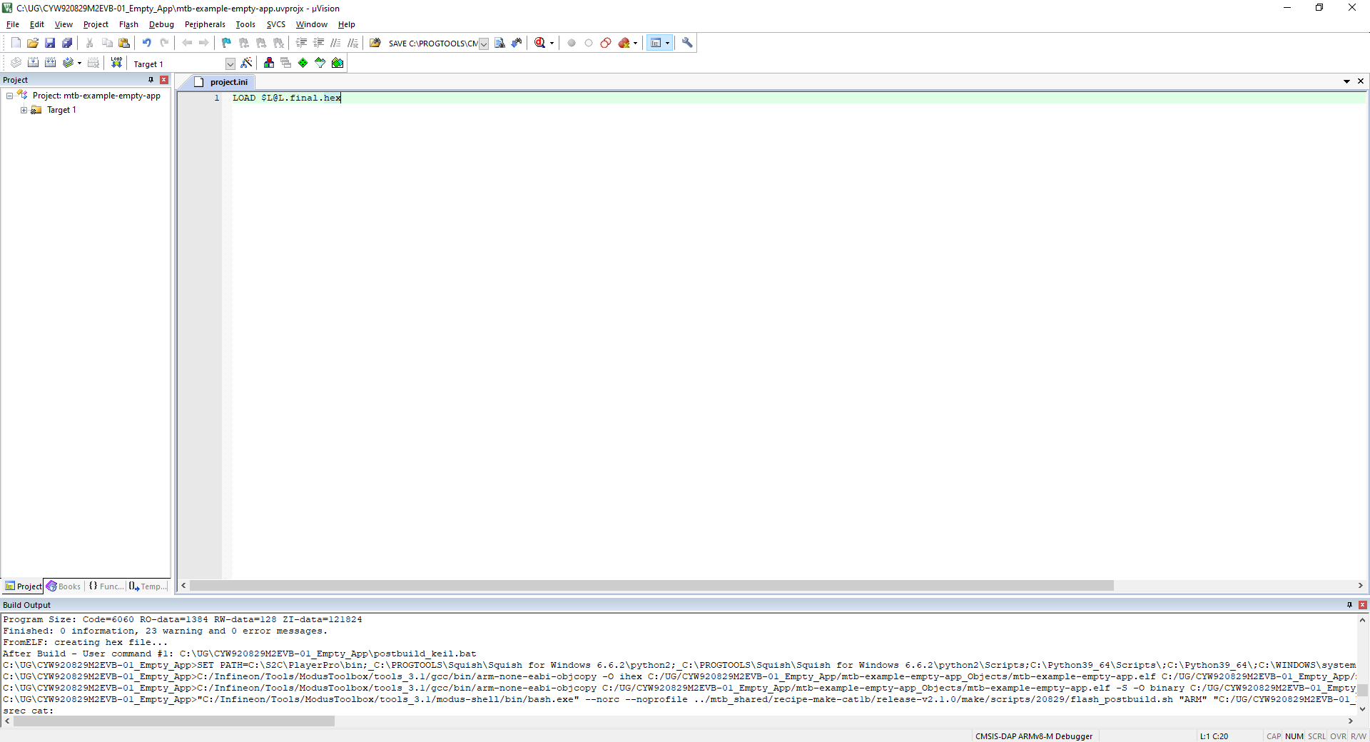Open Options for Target magic wand icon
The width and height of the screenshot is (1370, 742).
(x=247, y=63)
